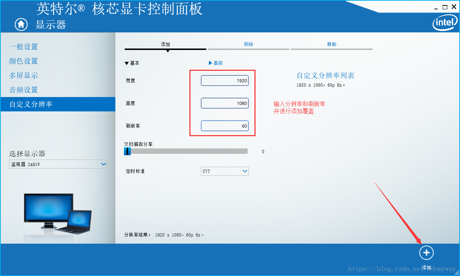Click the 刷新率 label

pos(133,126)
